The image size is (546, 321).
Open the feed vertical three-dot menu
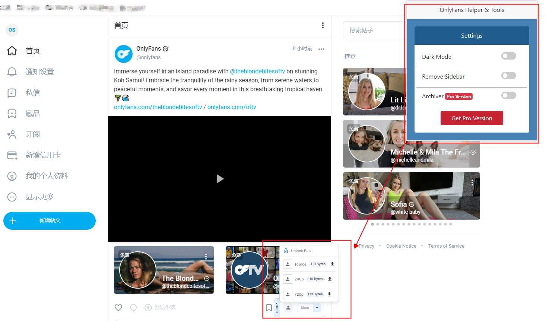[323, 25]
